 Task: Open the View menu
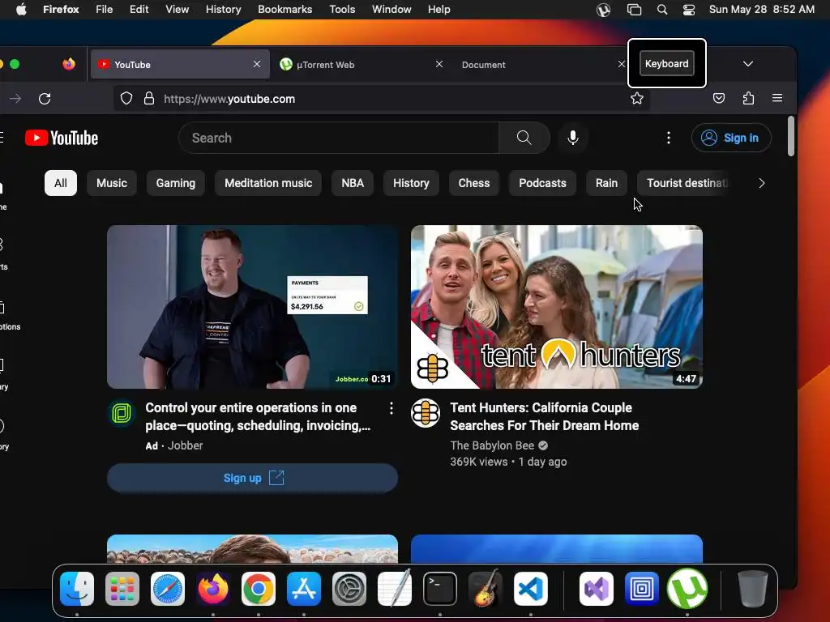[177, 10]
